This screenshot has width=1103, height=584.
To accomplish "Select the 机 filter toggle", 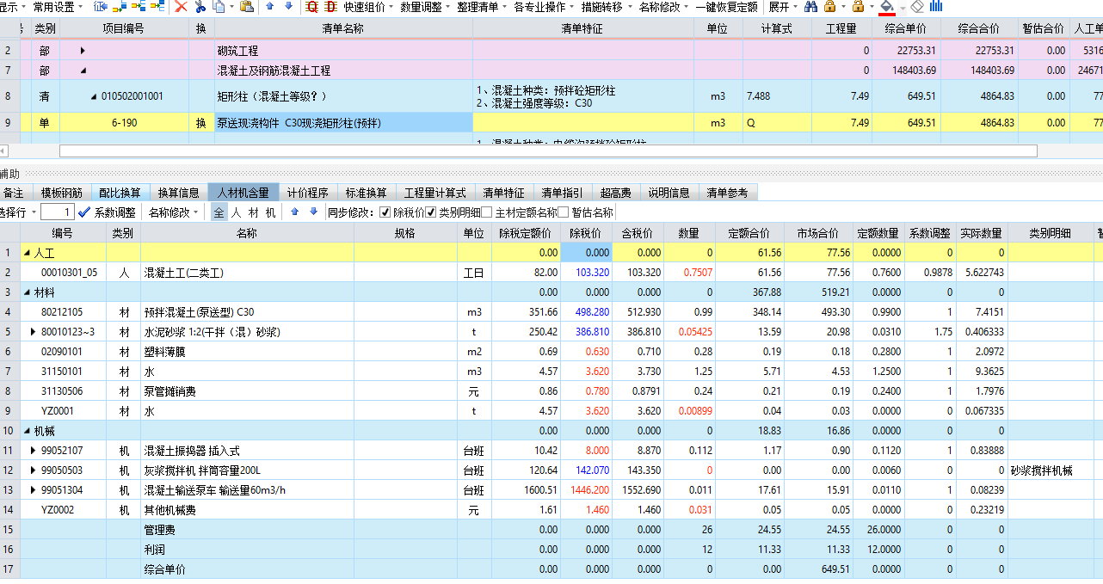I will 271,212.
